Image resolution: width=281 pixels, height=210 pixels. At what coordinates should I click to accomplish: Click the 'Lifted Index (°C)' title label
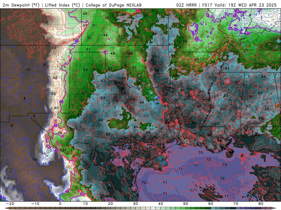(63, 5)
